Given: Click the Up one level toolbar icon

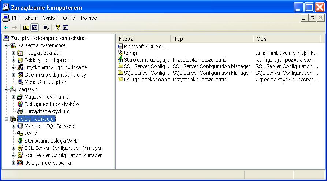Looking at the screenshot, I should (26, 27).
